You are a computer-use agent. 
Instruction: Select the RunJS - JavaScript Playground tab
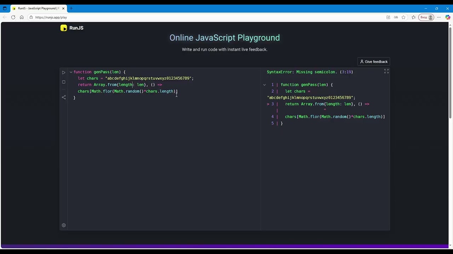(39, 8)
